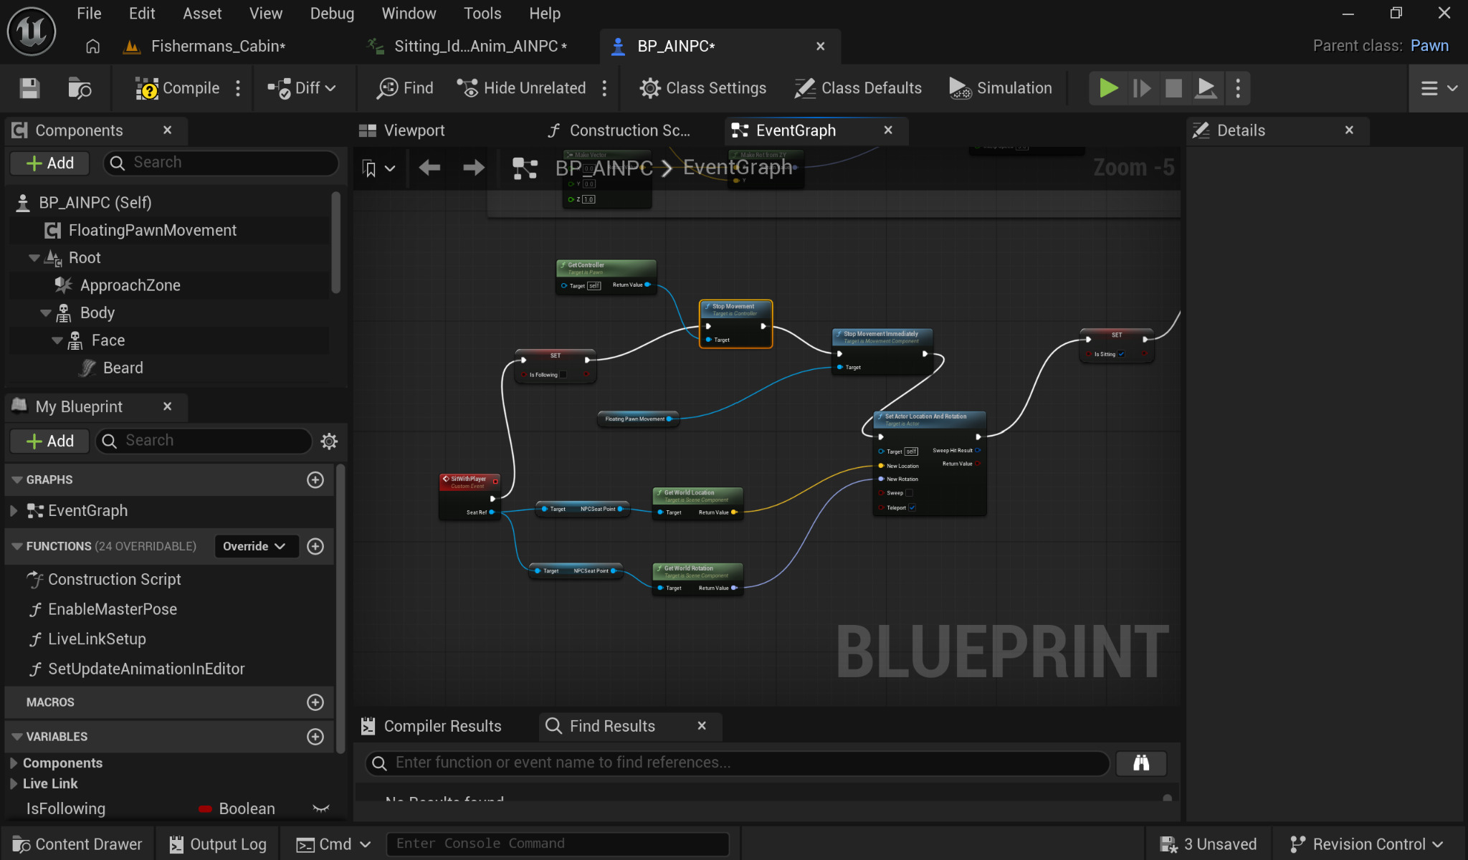Add a new component

(49, 163)
